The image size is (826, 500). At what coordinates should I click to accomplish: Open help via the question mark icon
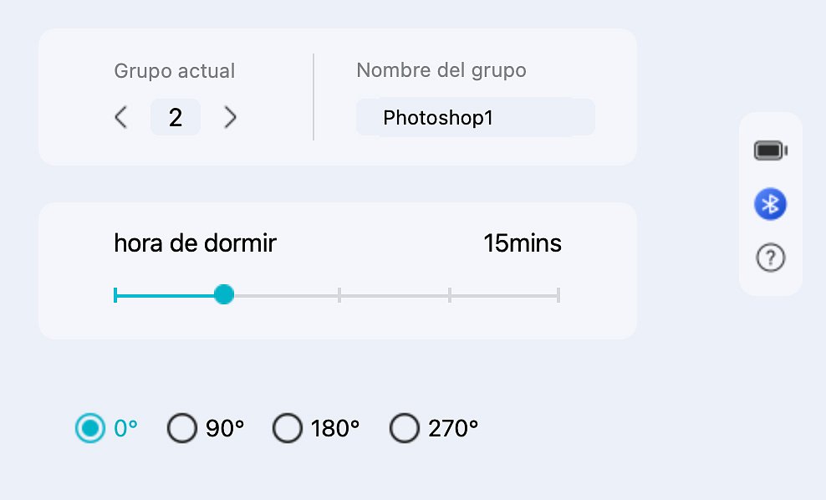(x=770, y=258)
